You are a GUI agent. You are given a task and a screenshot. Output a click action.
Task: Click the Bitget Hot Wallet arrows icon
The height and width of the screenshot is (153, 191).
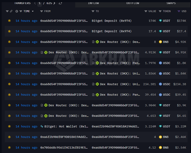click(x=42, y=126)
